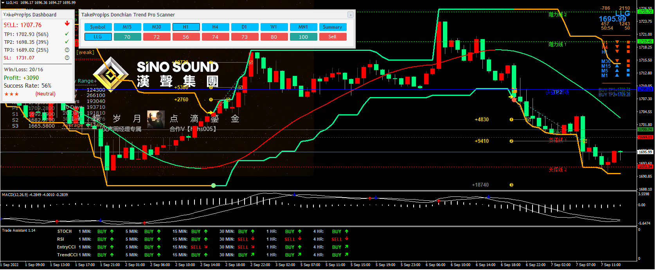Click the Win/Loss 20/16 text
Viewport: 655px width, 270px height.
coord(23,69)
